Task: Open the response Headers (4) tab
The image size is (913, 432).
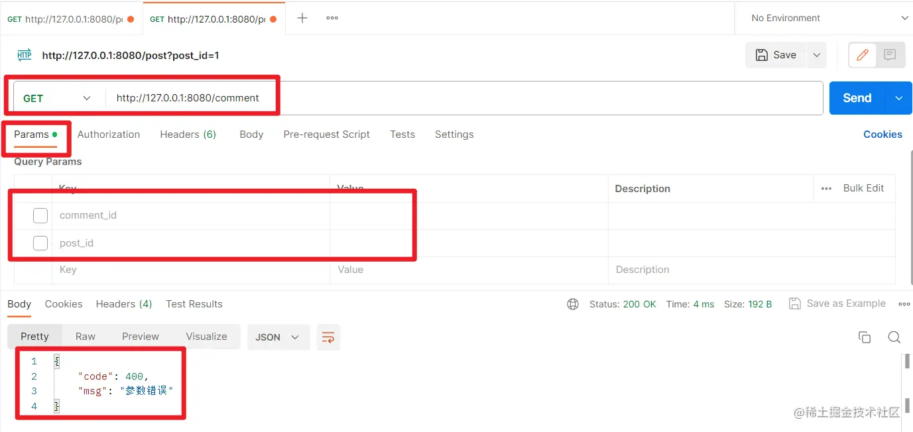Action: pos(124,304)
